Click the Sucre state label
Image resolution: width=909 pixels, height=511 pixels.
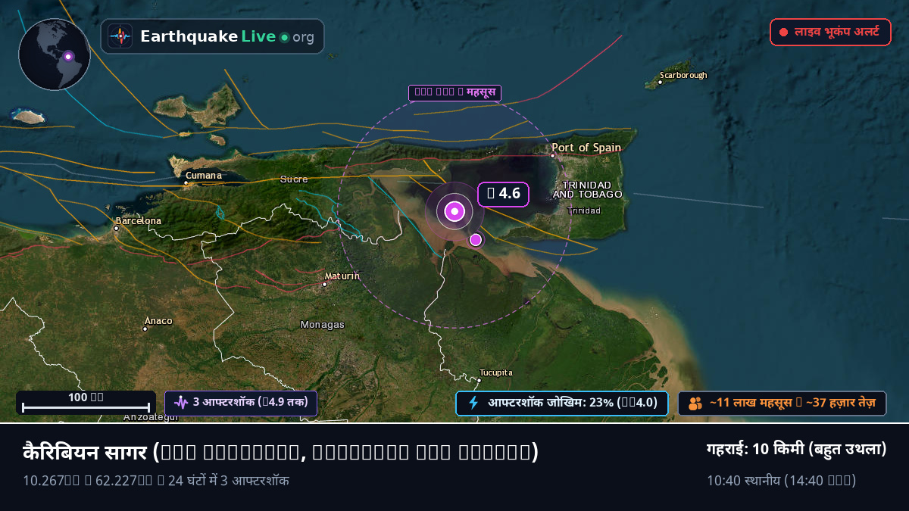tap(294, 179)
